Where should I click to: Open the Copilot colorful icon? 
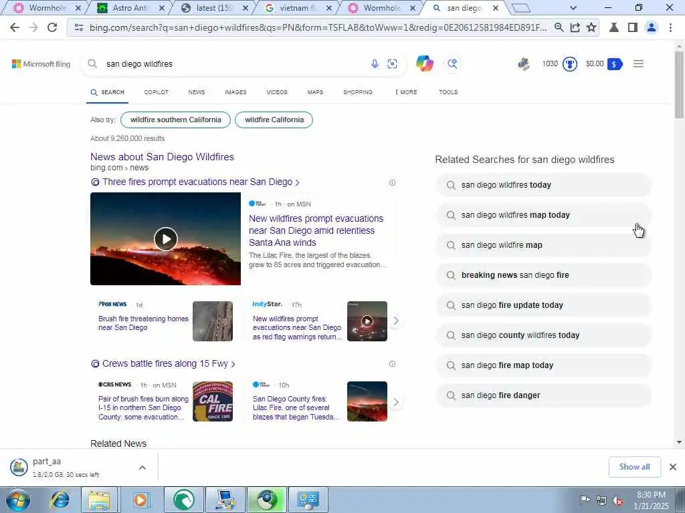[424, 63]
